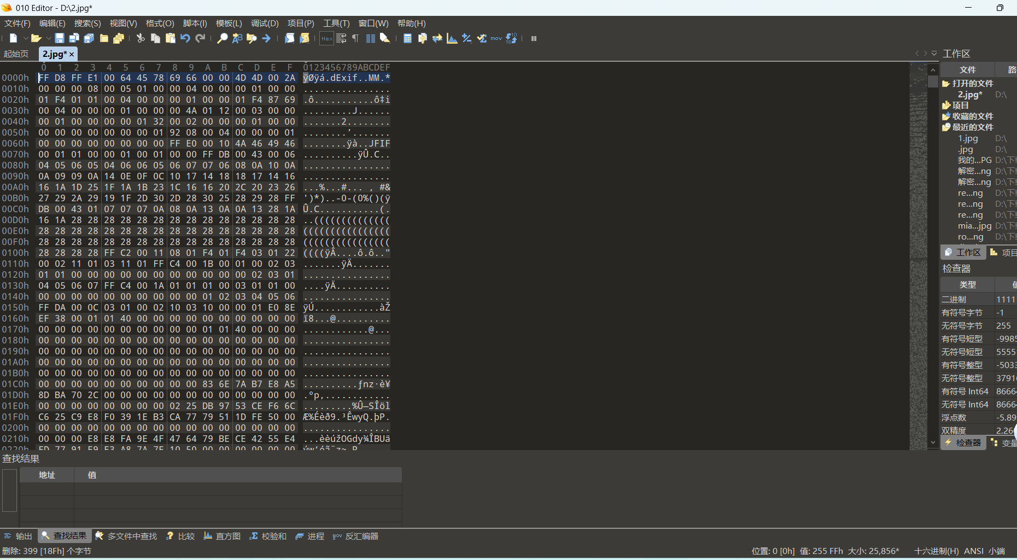
Task: Open the 模板(L) menu
Action: click(x=229, y=23)
